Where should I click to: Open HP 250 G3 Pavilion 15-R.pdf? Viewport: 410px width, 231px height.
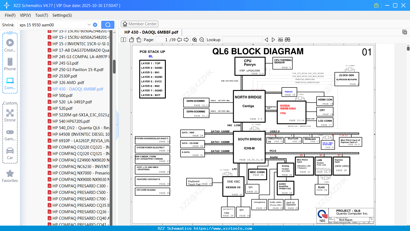pos(78,70)
